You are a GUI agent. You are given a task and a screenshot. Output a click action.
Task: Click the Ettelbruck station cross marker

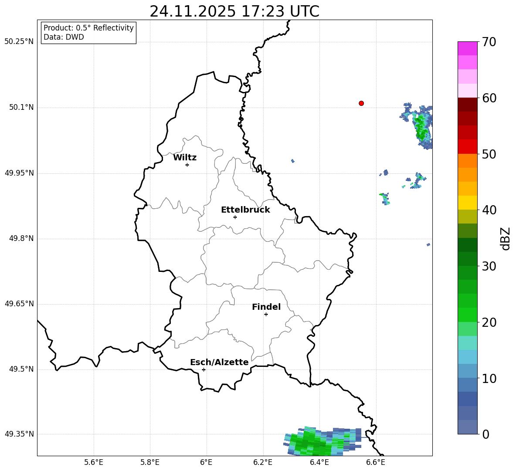(x=235, y=217)
